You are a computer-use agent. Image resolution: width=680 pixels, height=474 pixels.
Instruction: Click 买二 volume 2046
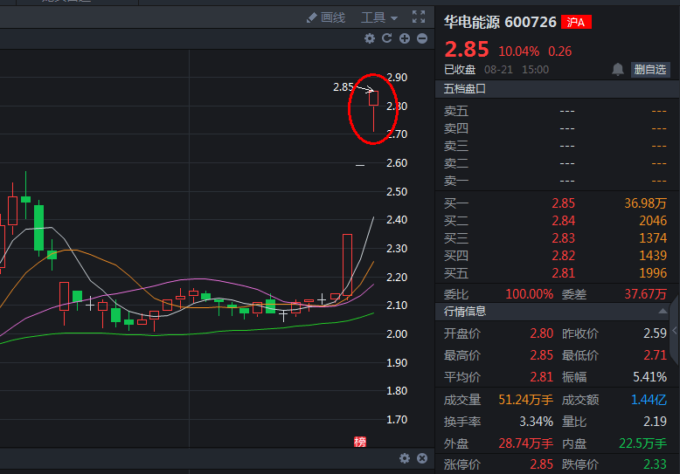(x=653, y=221)
